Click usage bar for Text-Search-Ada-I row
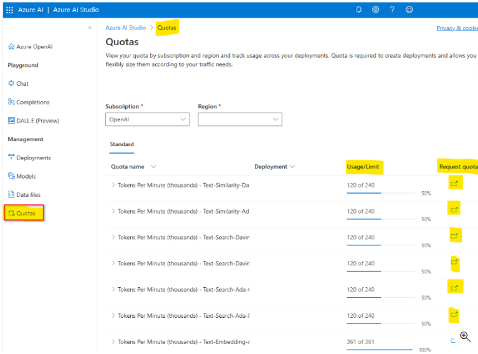The height and width of the screenshot is (354, 478). tap(381, 323)
